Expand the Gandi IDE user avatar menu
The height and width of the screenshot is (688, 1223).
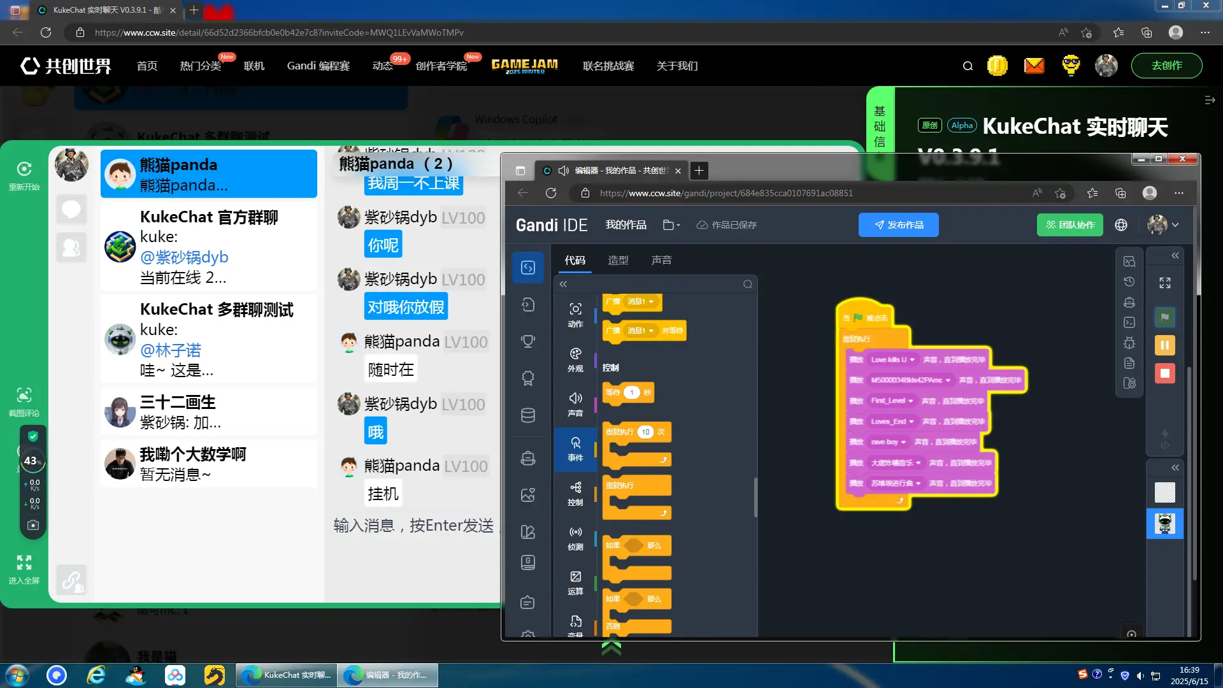[x=1163, y=225]
